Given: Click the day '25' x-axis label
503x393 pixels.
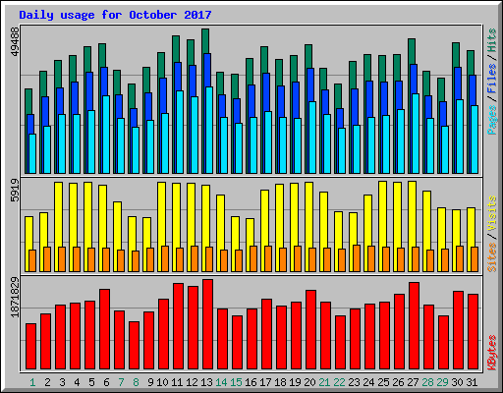Looking at the screenshot, I should point(383,382).
